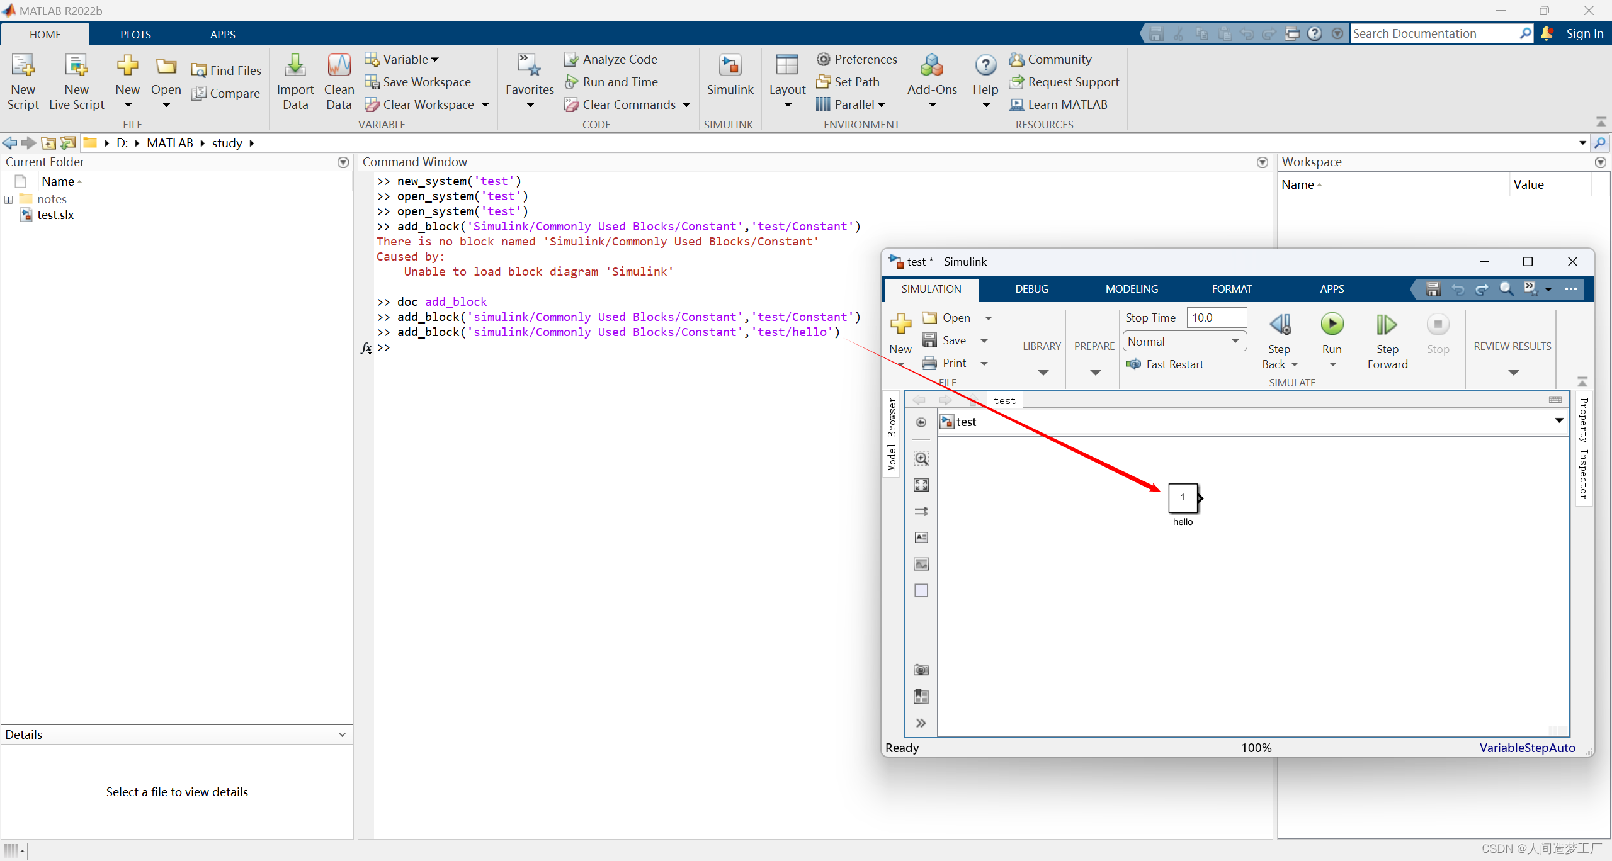Viewport: 1612px width, 861px height.
Task: Click the Fast Restart toggle
Action: coord(1165,364)
